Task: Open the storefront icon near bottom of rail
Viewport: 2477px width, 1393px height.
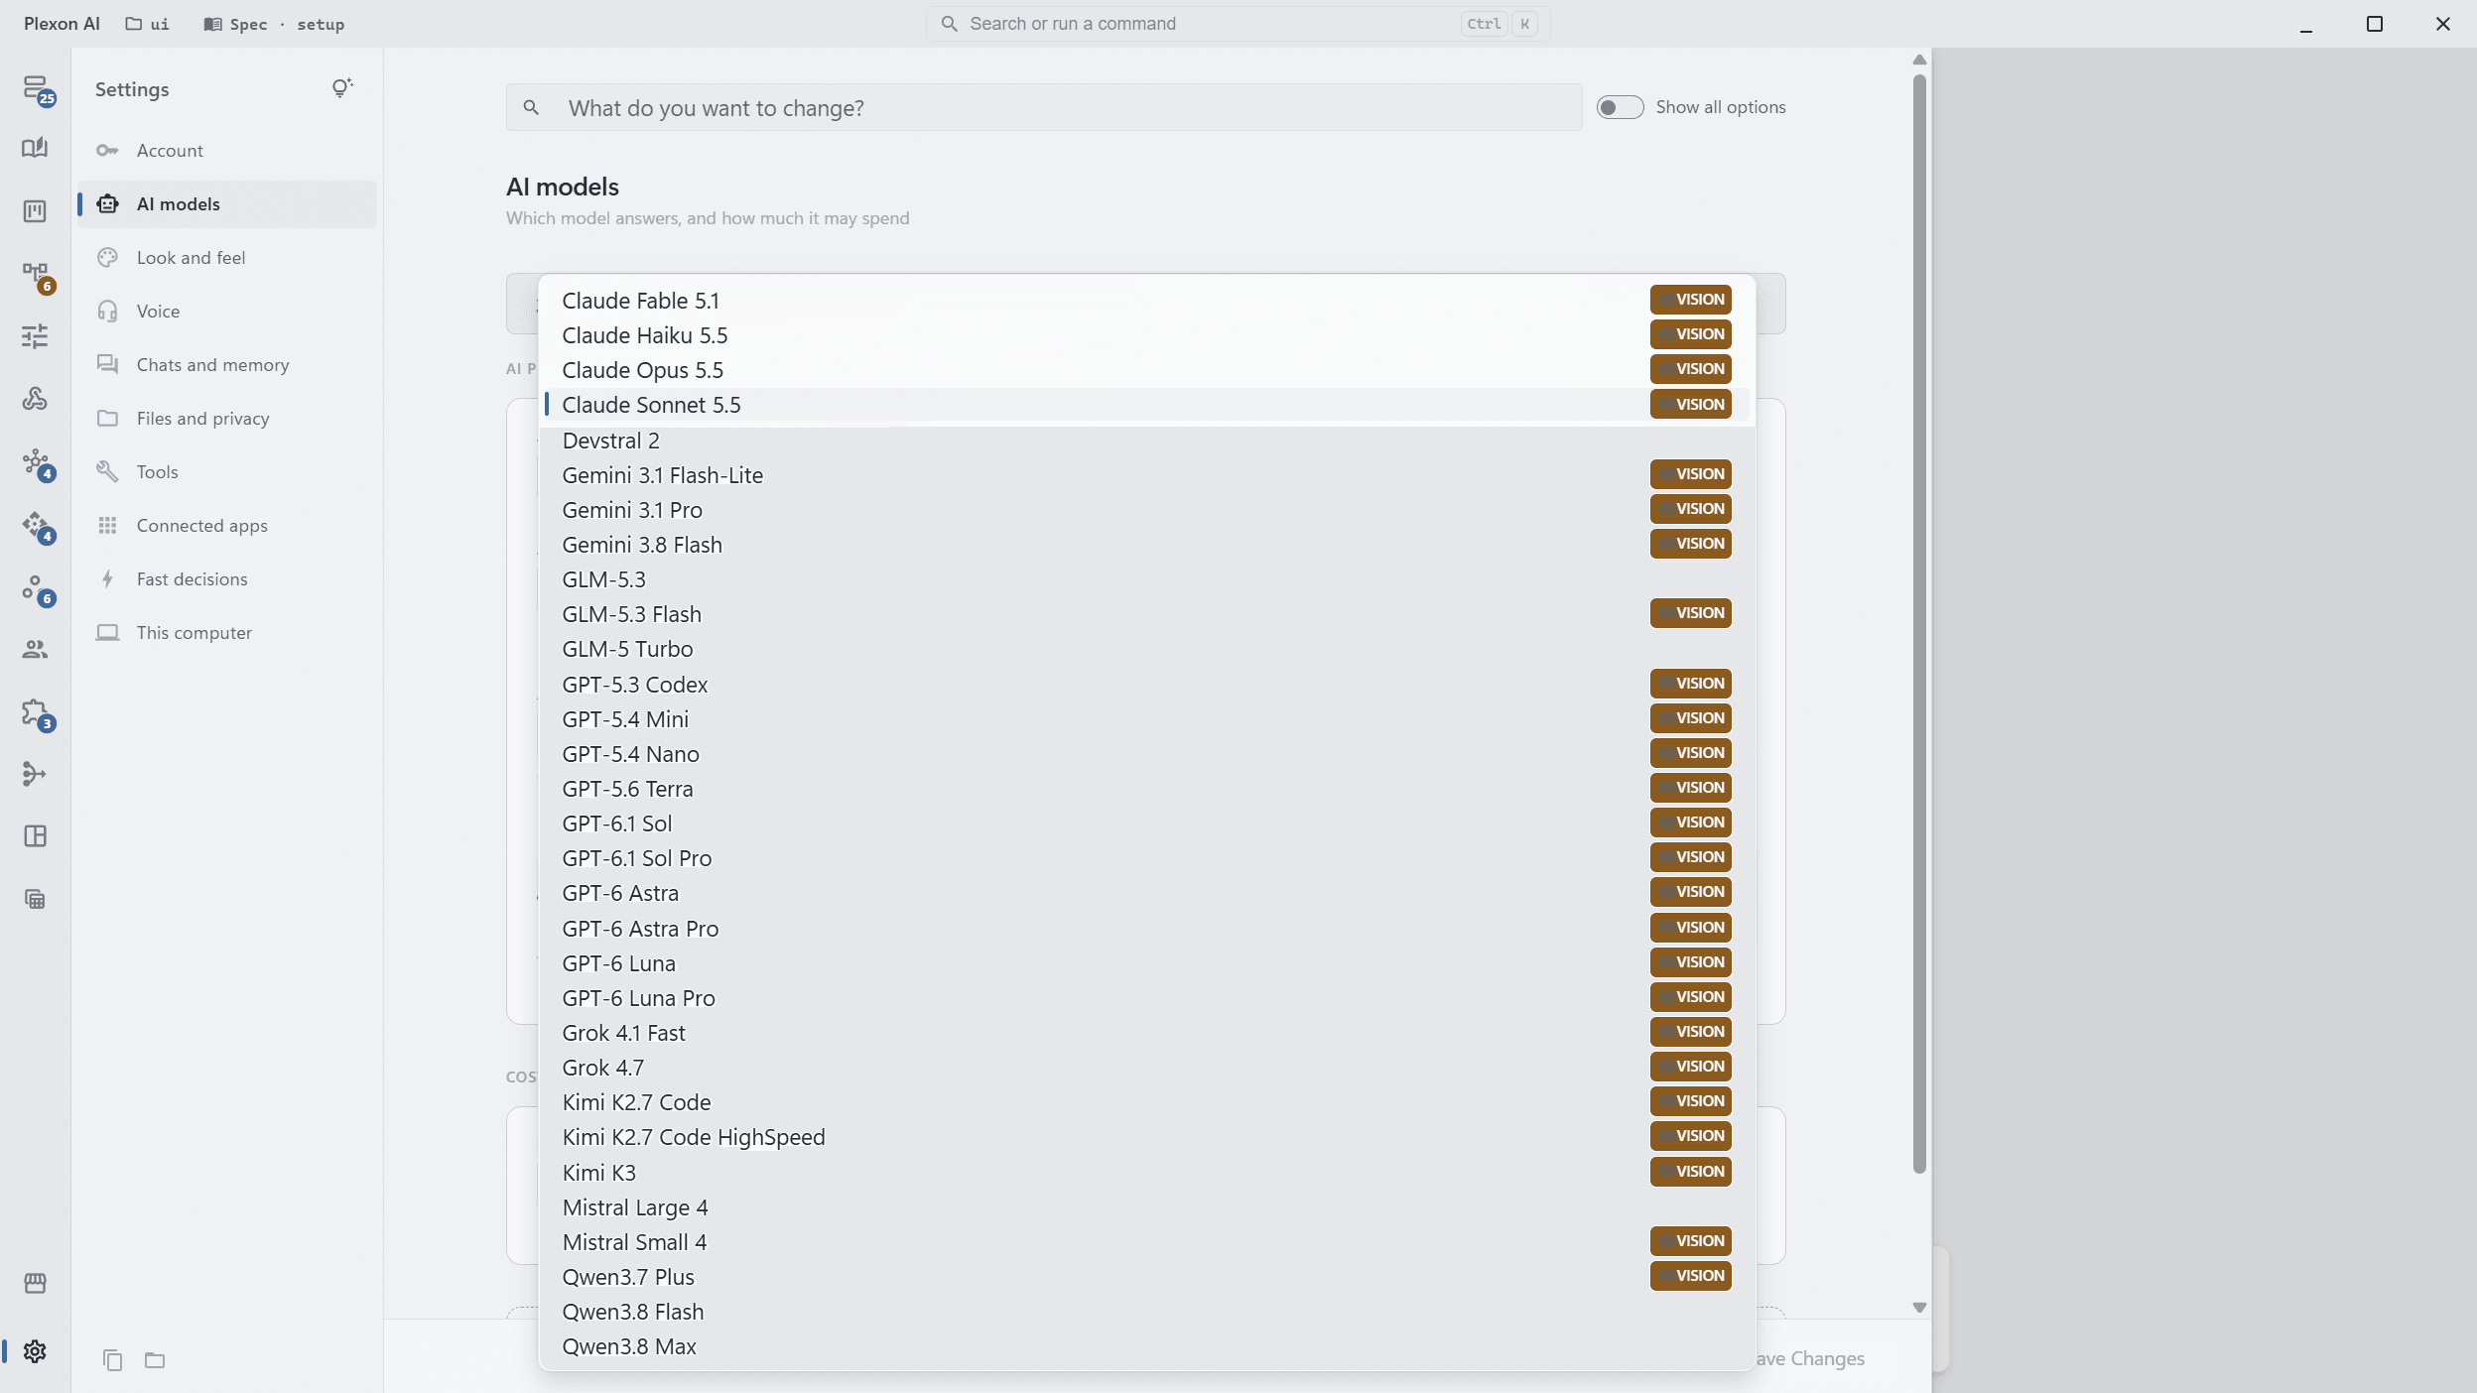Action: (x=35, y=1284)
